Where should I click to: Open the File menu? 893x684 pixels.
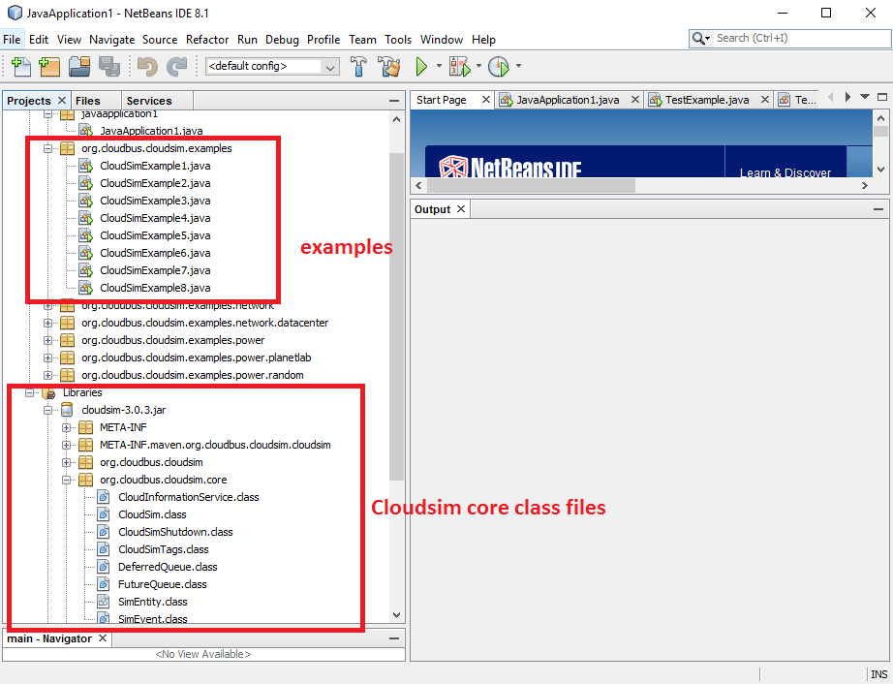click(x=12, y=40)
